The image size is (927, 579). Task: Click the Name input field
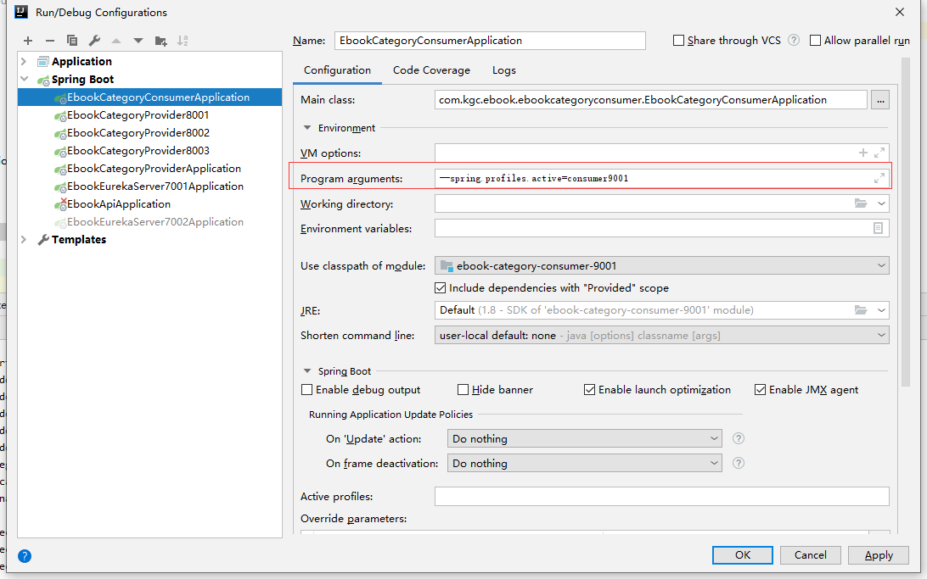coord(490,41)
